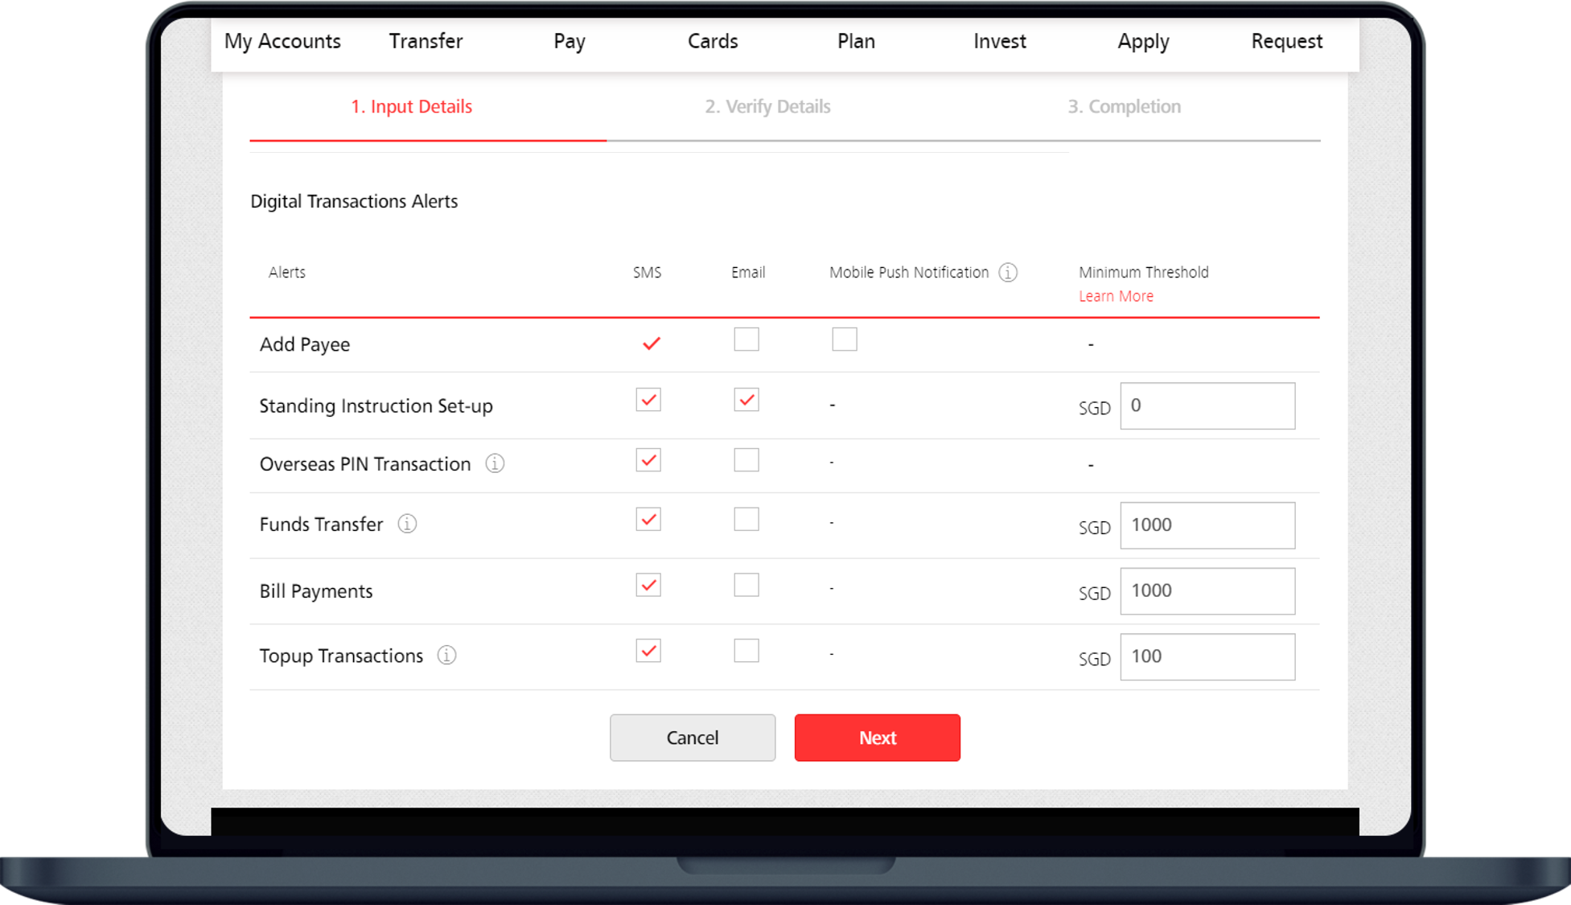Uncheck SMS alert for Funds Transfer
The image size is (1571, 905).
click(648, 520)
